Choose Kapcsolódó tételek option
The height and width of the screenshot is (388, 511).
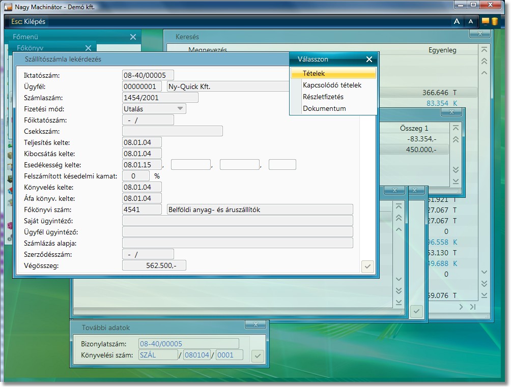332,85
